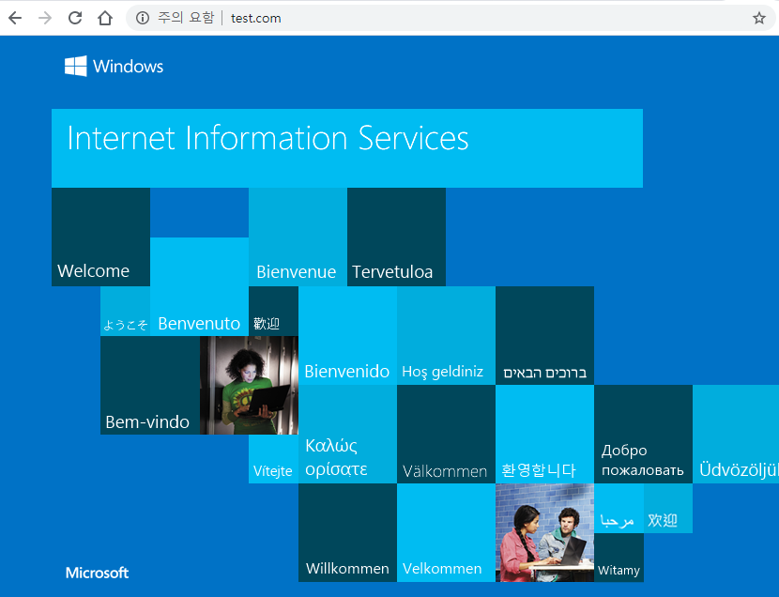The height and width of the screenshot is (597, 779).
Task: Click the Hebrew ברוכים הבאים tile
Action: click(x=544, y=335)
